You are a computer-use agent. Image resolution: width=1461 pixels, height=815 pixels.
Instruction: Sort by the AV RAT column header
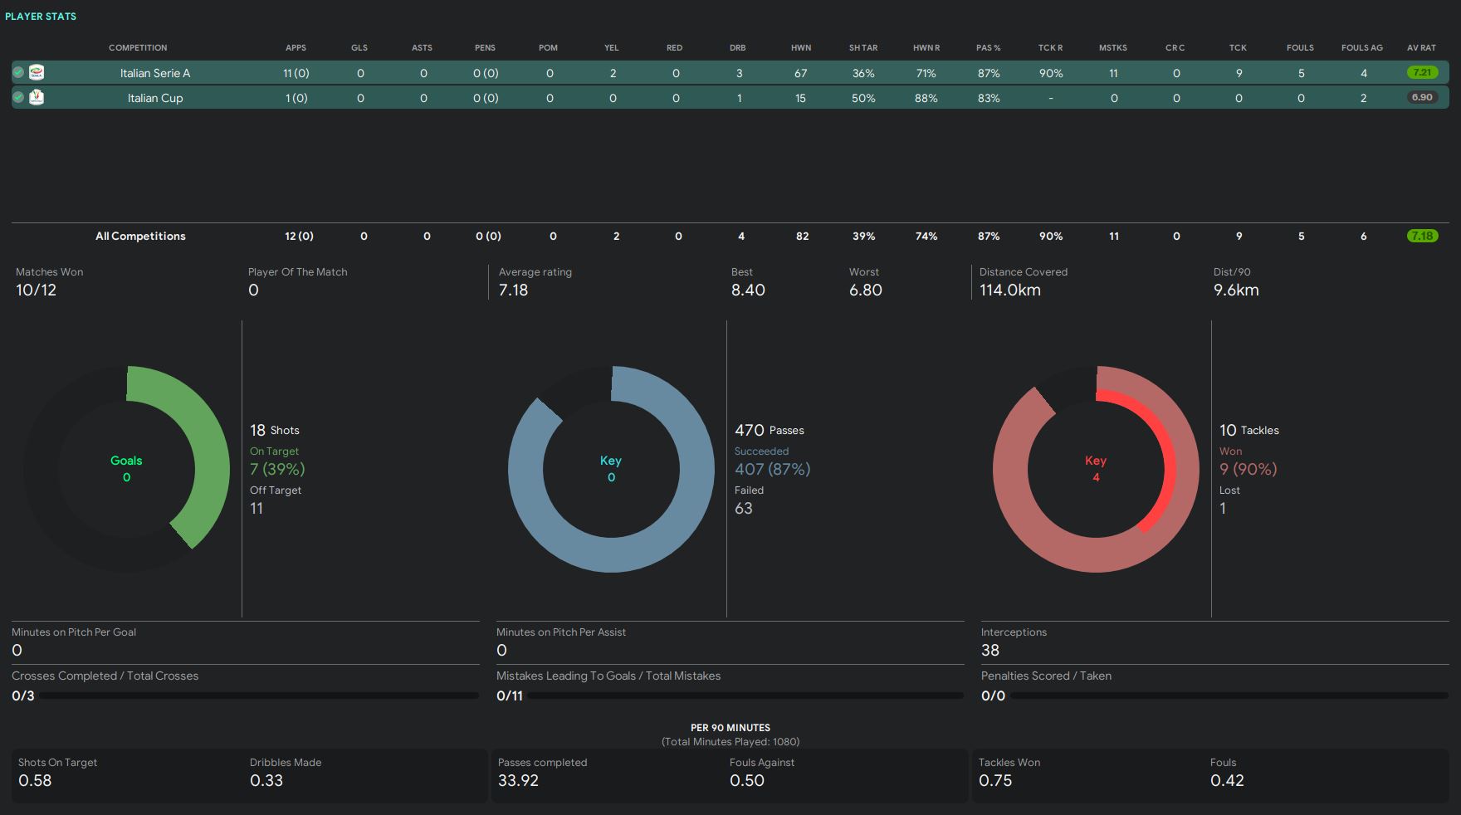[x=1421, y=48]
